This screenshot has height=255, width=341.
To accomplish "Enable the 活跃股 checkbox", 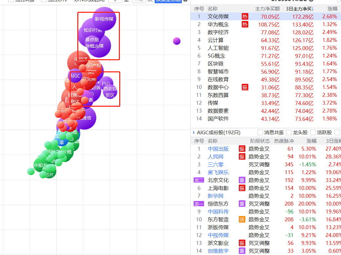I will [x=313, y=132].
